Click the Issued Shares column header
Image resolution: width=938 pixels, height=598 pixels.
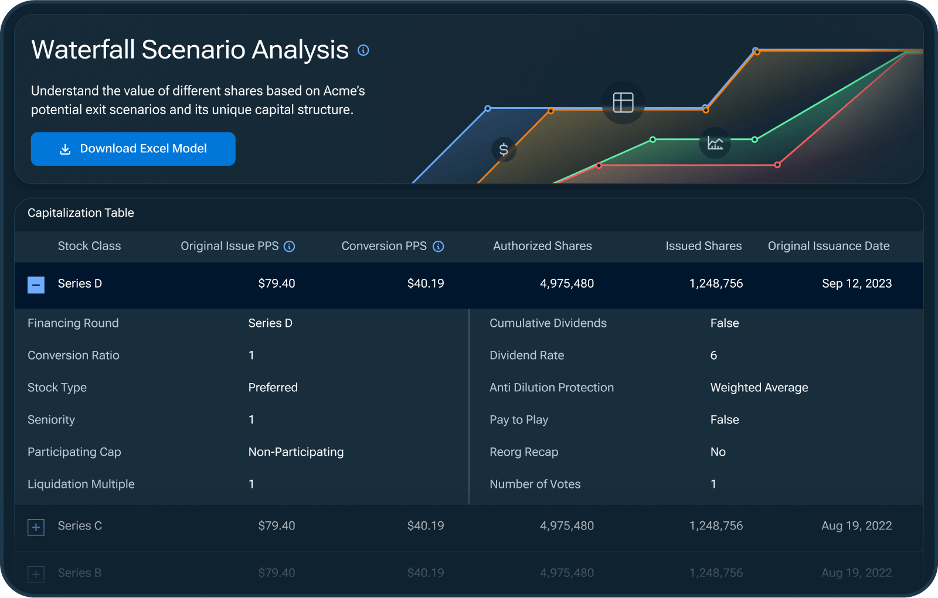point(704,246)
